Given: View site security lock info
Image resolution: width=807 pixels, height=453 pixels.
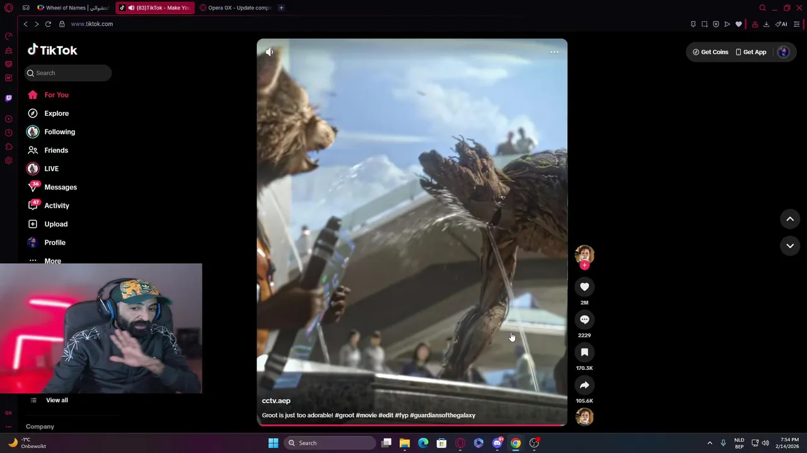Looking at the screenshot, I should coord(62,24).
